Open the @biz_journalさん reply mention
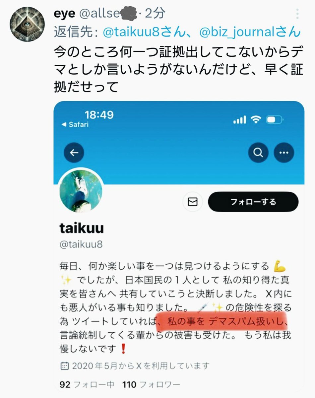 [250, 32]
